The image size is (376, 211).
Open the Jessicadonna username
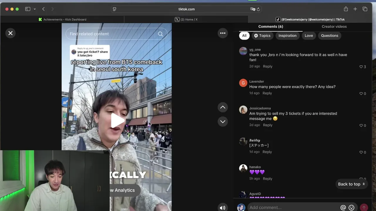[260, 108]
